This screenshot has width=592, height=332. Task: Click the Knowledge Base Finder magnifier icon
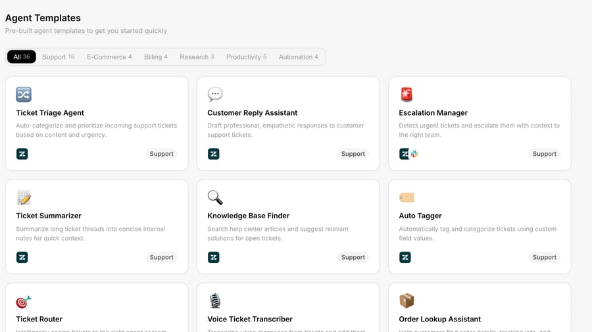(x=215, y=197)
